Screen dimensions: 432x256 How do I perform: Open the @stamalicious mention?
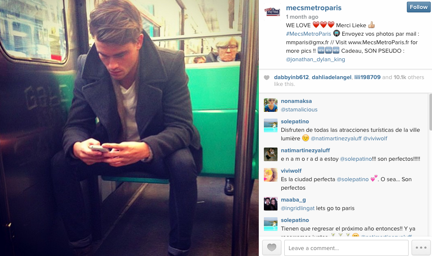299,110
